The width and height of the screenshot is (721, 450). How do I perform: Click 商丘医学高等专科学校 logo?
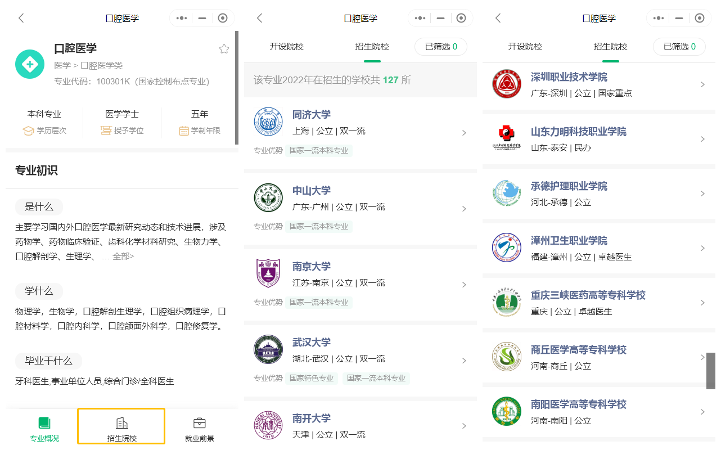coord(507,357)
